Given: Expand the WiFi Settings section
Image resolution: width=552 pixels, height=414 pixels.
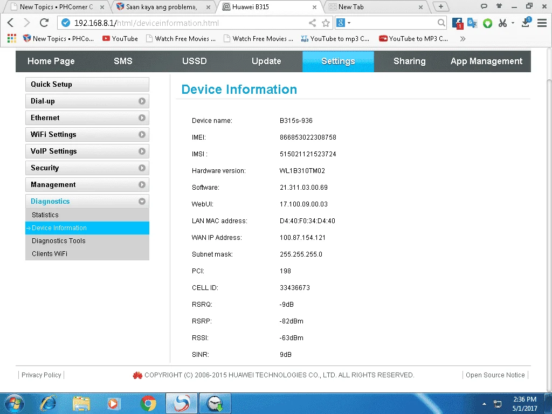Looking at the screenshot, I should (87, 134).
